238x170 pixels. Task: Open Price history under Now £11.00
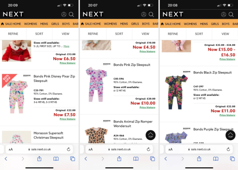227,115
